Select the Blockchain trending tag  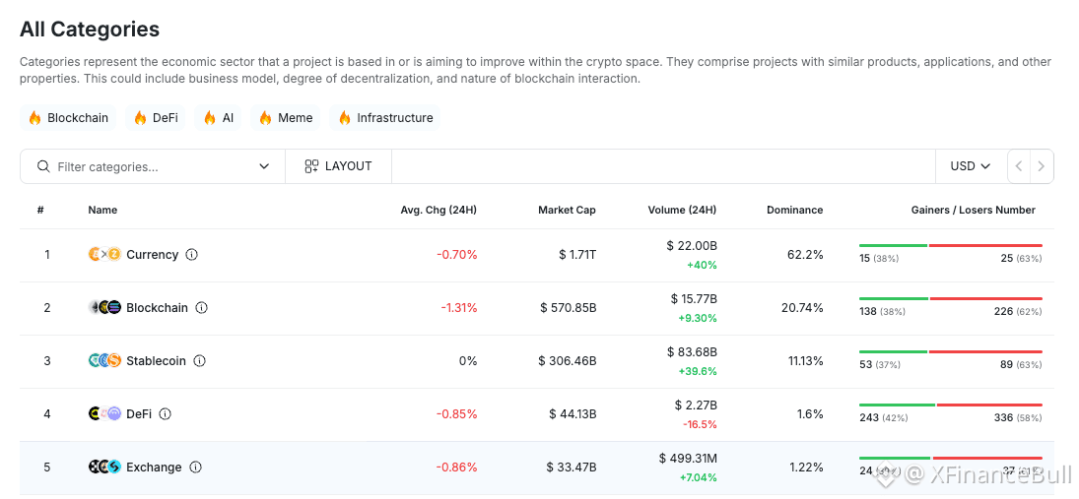point(68,117)
